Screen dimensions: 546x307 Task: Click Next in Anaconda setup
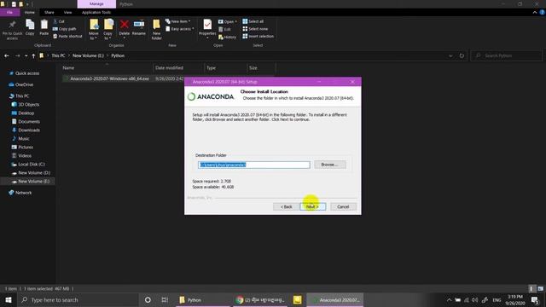[x=313, y=206]
